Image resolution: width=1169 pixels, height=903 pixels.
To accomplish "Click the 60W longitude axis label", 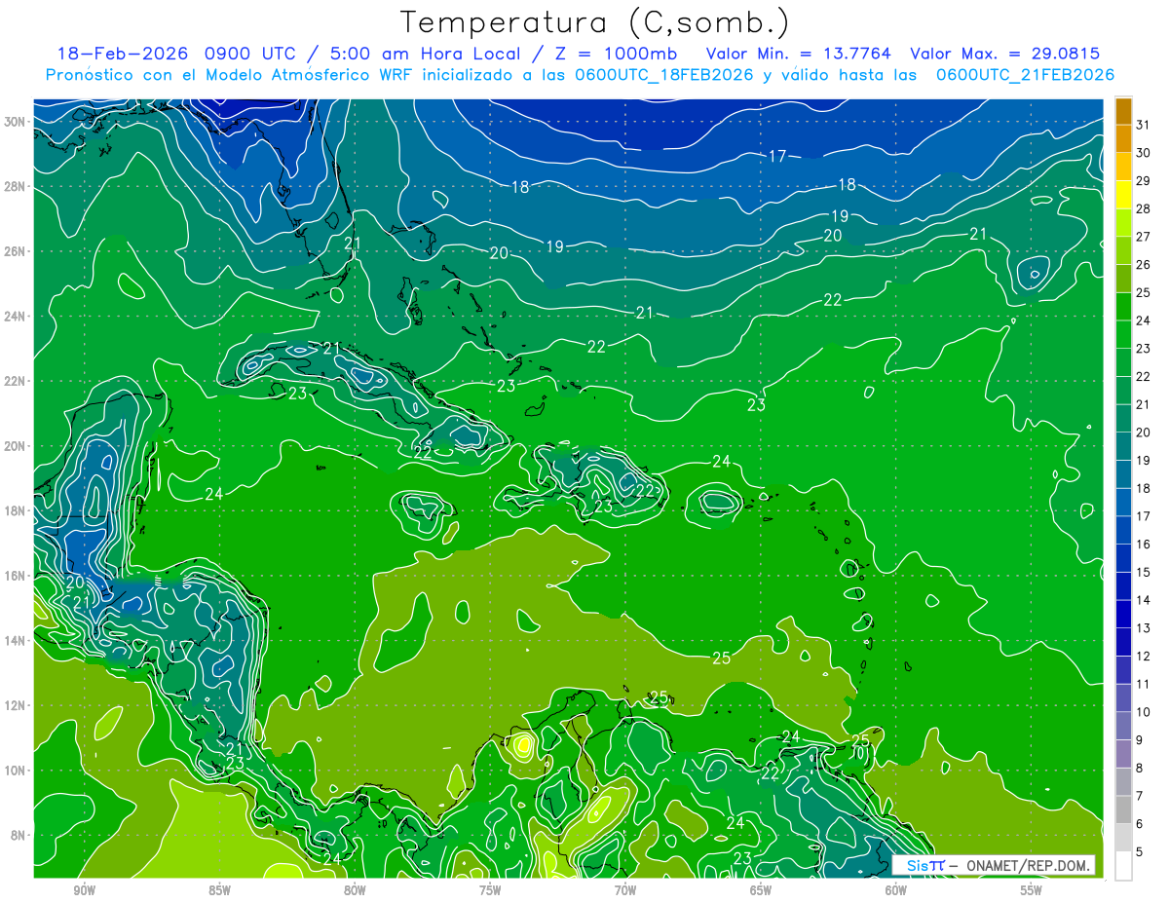I will tap(896, 890).
